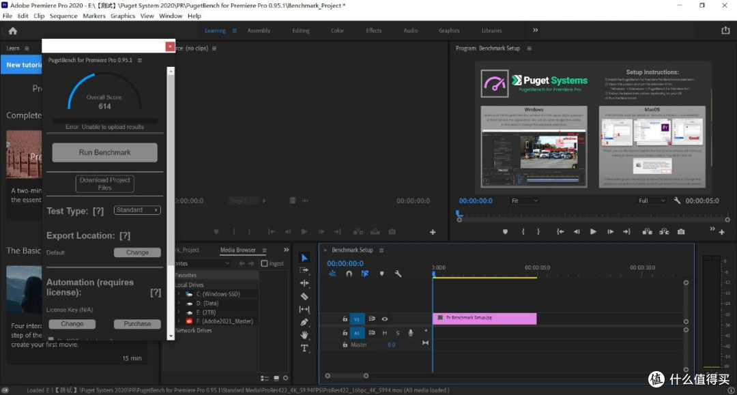Open Program Monitor settings wrench
The width and height of the screenshot is (737, 395).
677,201
